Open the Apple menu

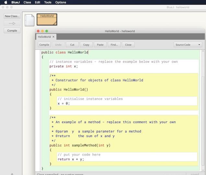coord(6,2)
